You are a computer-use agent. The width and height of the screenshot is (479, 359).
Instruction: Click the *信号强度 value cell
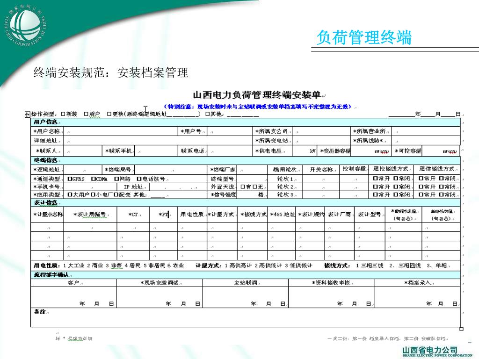pyautogui.click(x=252, y=194)
